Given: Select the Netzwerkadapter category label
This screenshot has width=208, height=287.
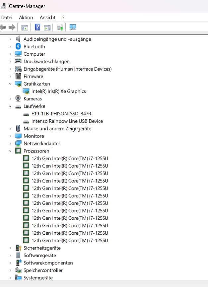Looking at the screenshot, I should pyautogui.click(x=42, y=144).
